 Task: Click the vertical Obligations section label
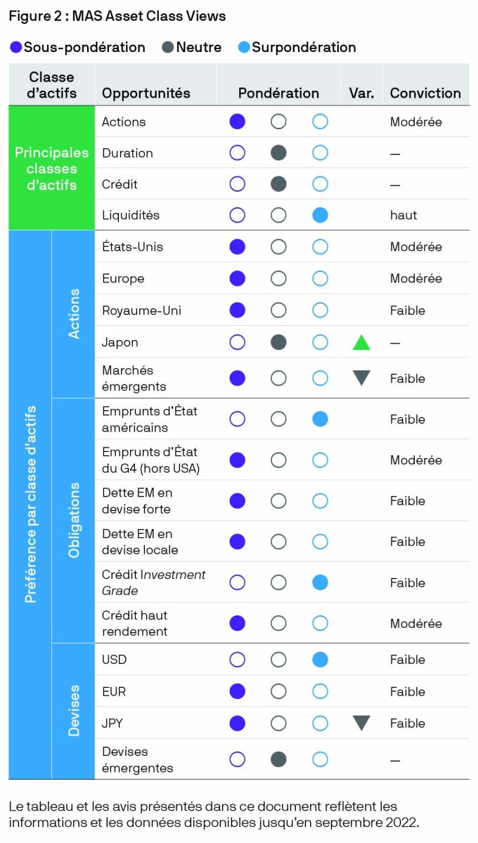point(74,521)
